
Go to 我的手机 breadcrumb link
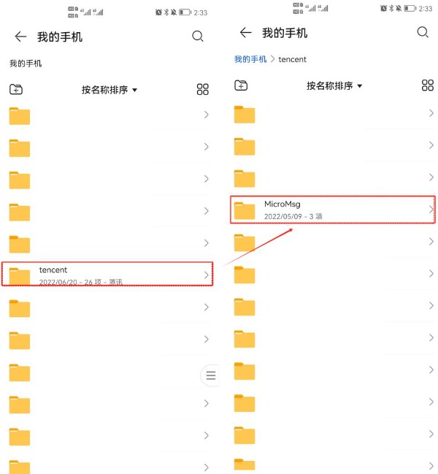pos(250,59)
